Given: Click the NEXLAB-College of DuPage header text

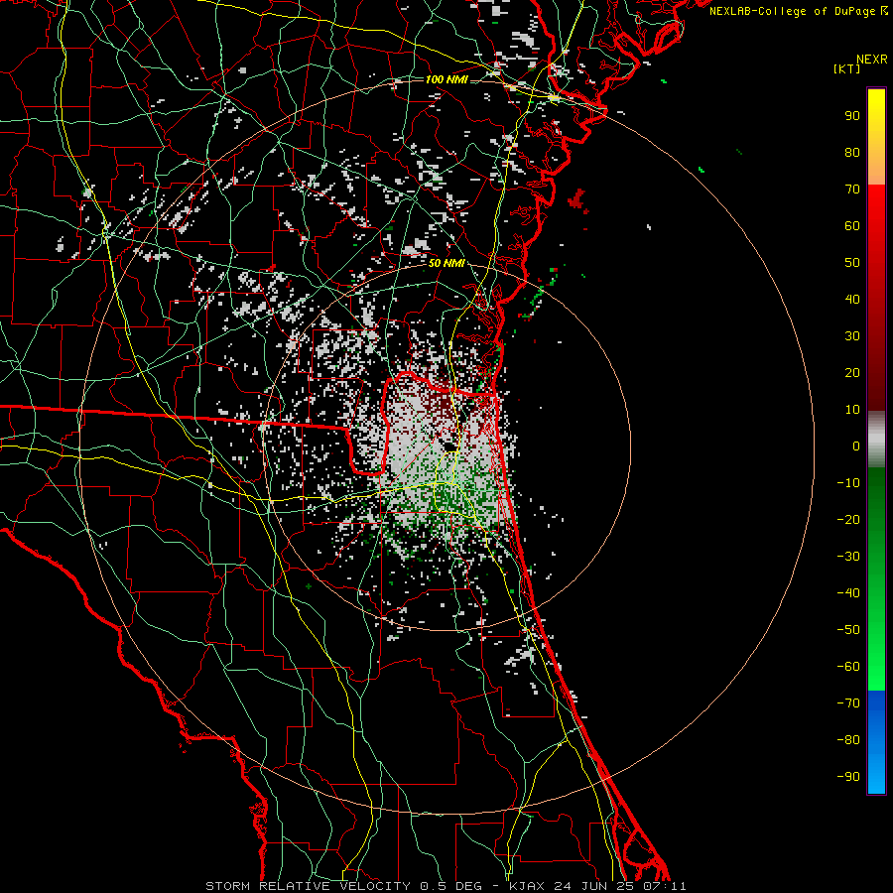Looking at the screenshot, I should (x=799, y=11).
